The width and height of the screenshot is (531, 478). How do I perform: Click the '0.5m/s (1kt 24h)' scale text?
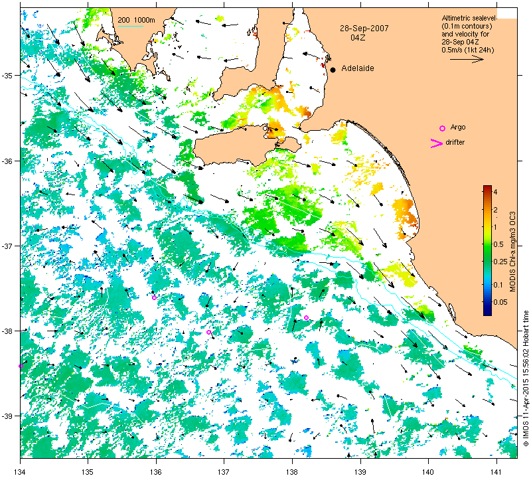tap(468, 50)
